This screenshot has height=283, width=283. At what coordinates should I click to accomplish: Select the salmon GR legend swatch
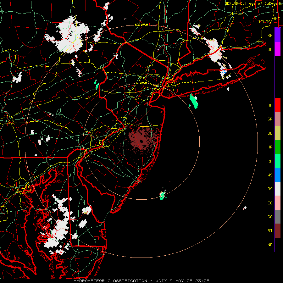pyautogui.click(x=278, y=119)
